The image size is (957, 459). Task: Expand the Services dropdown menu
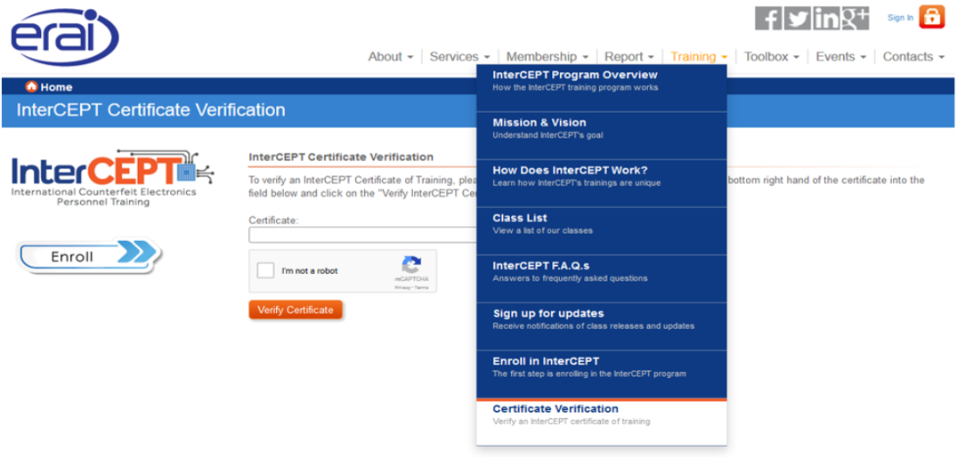459,57
